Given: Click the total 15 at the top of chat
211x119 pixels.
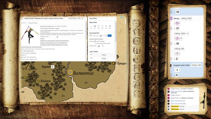Looking at the screenshot, I should [x=177, y=12].
